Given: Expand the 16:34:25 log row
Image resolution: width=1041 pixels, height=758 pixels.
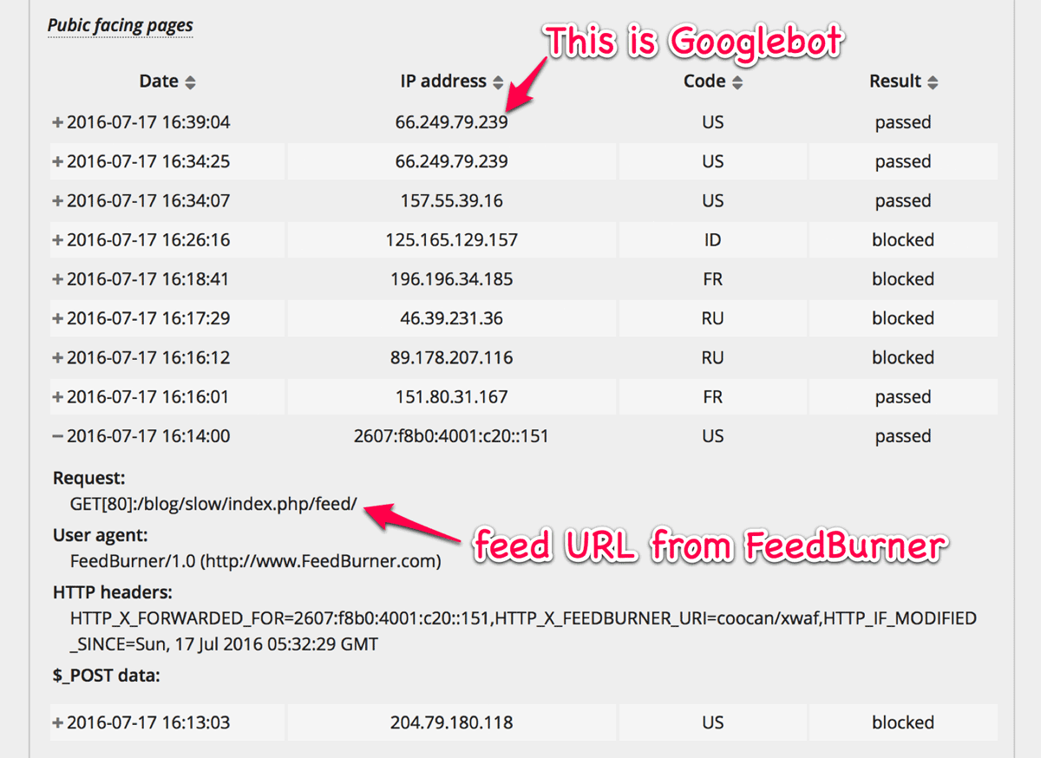Looking at the screenshot, I should click(58, 161).
